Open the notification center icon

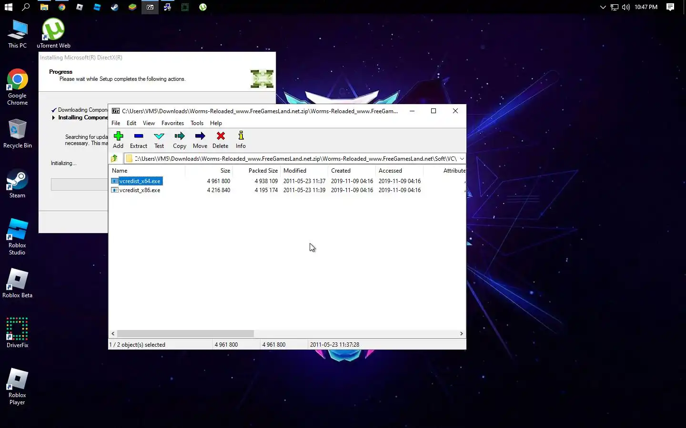click(x=670, y=7)
